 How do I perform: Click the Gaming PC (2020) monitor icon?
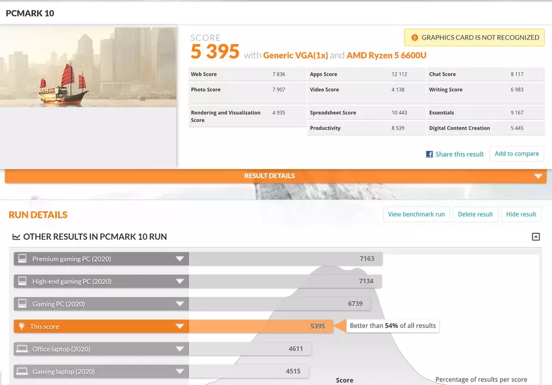(22, 304)
